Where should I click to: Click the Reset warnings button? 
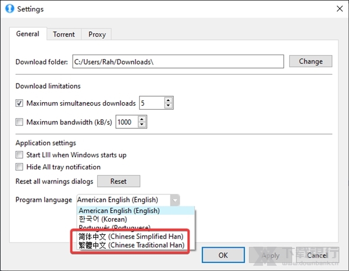[x=119, y=181]
